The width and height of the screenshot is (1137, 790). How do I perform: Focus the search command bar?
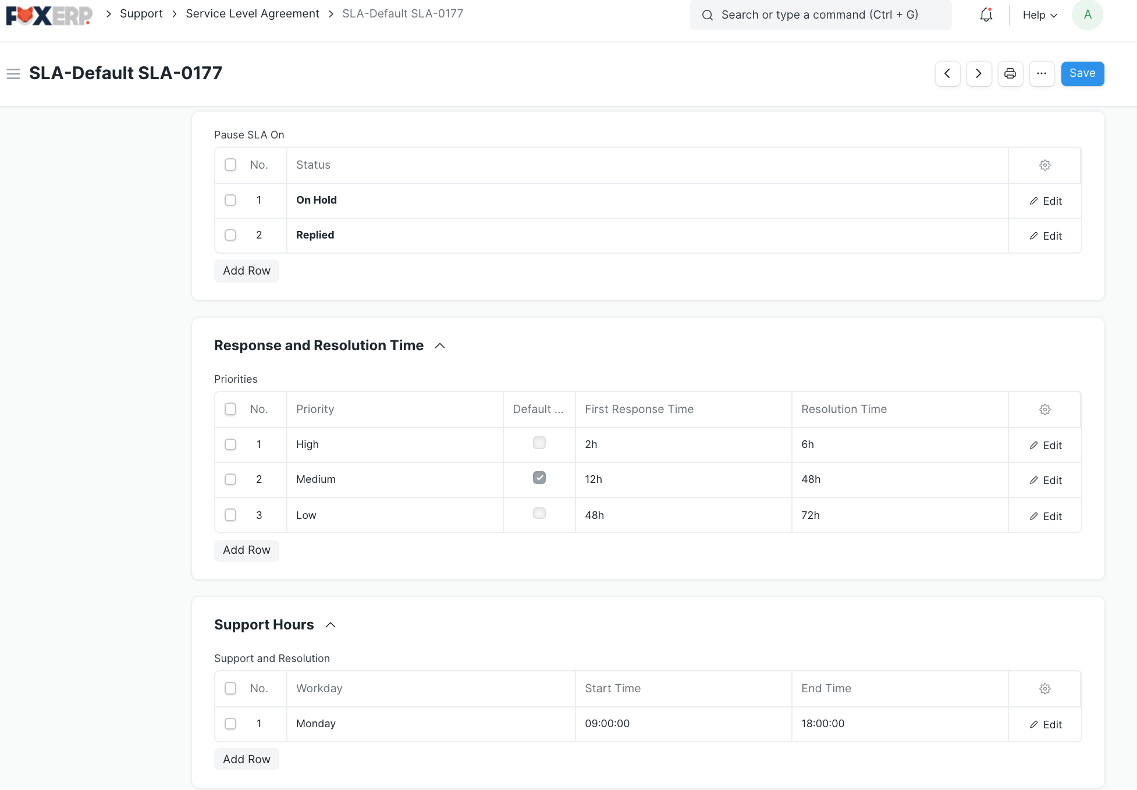[820, 15]
